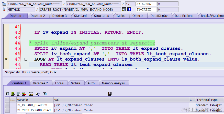This screenshot has height=114, width=224.
Task: Click the SY-TABIX value field
Action: click(x=168, y=9)
